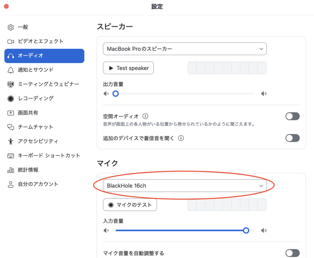Toggle 空間オーディオ switch

292,116
